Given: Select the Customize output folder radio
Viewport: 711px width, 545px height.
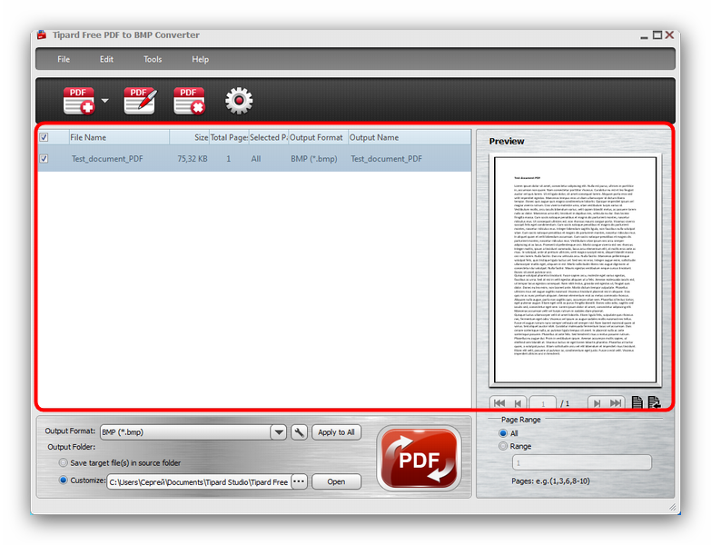Looking at the screenshot, I should [x=63, y=480].
